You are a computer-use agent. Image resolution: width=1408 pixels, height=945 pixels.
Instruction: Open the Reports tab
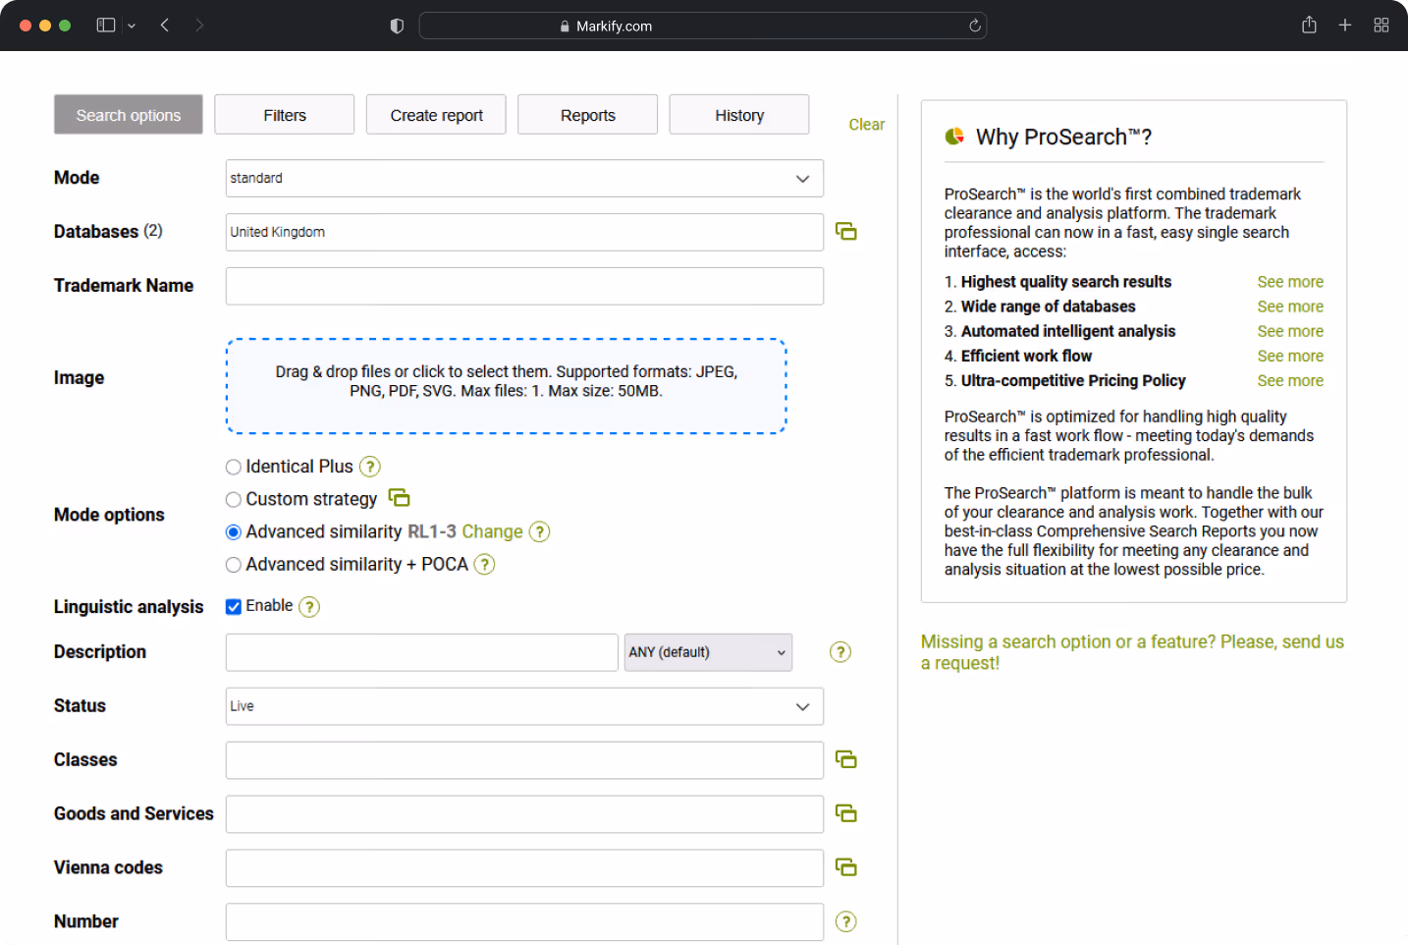588,115
